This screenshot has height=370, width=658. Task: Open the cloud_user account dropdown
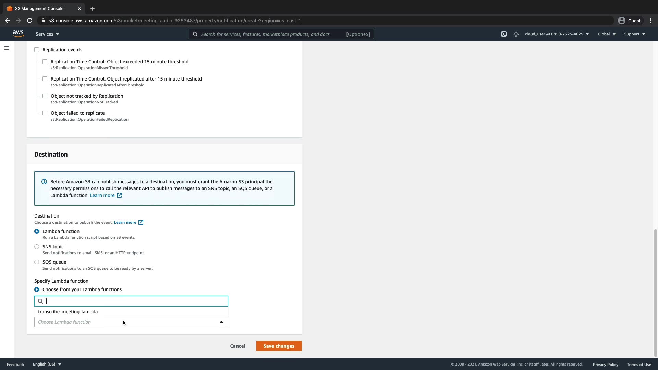tap(557, 34)
